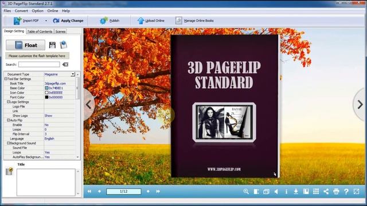The width and height of the screenshot is (367, 206).
Task: Click the Float template button
Action: [x=25, y=45]
